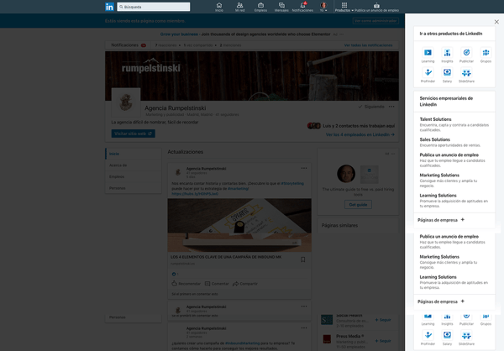Open the Inicio home icon in the top navbar
This screenshot has height=351, width=504.
219,7
